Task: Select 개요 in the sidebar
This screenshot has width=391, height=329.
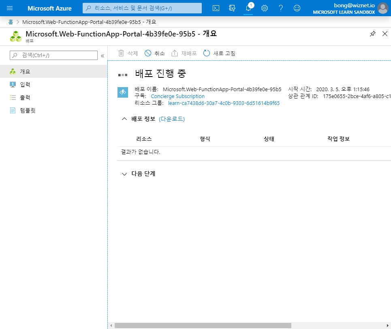Action: 53,72
